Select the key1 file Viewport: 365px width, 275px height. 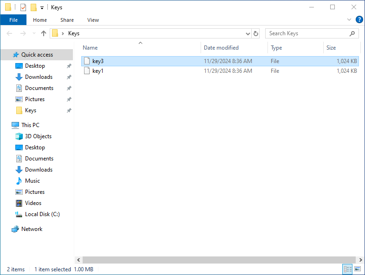point(220,71)
